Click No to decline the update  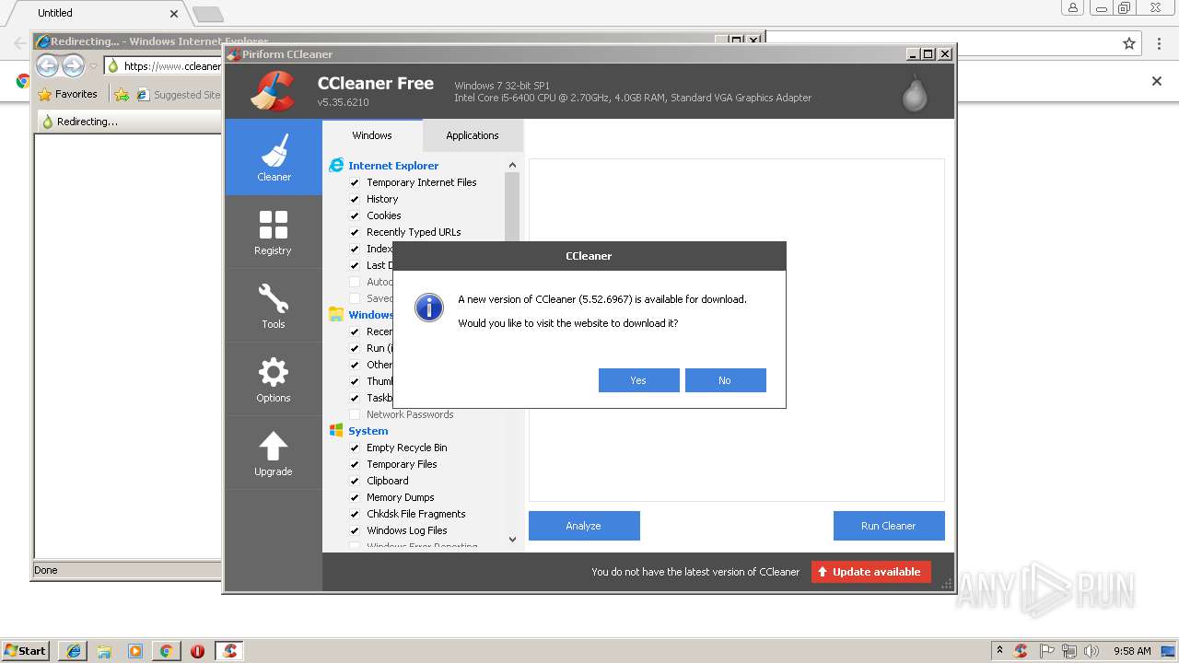pyautogui.click(x=725, y=380)
